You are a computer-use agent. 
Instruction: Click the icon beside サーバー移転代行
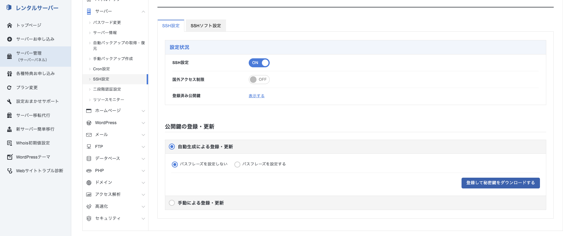pos(10,115)
